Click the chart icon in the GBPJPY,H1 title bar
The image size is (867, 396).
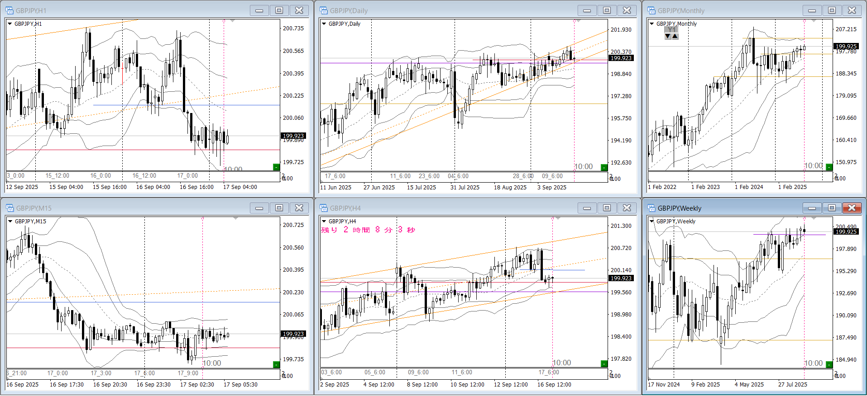[10, 10]
